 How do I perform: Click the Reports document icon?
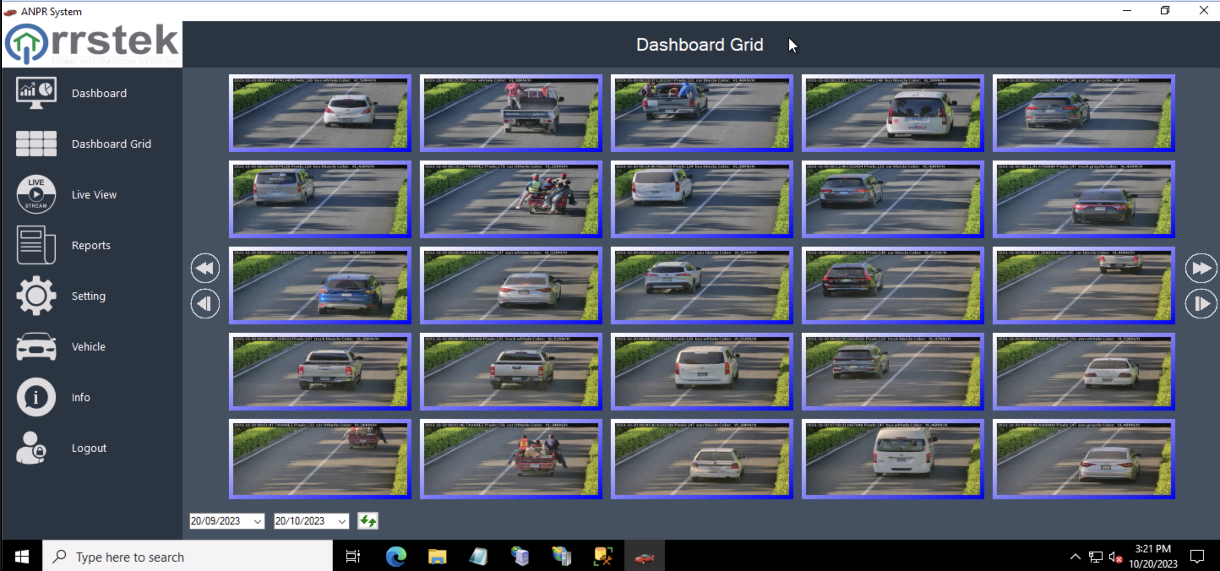(36, 245)
